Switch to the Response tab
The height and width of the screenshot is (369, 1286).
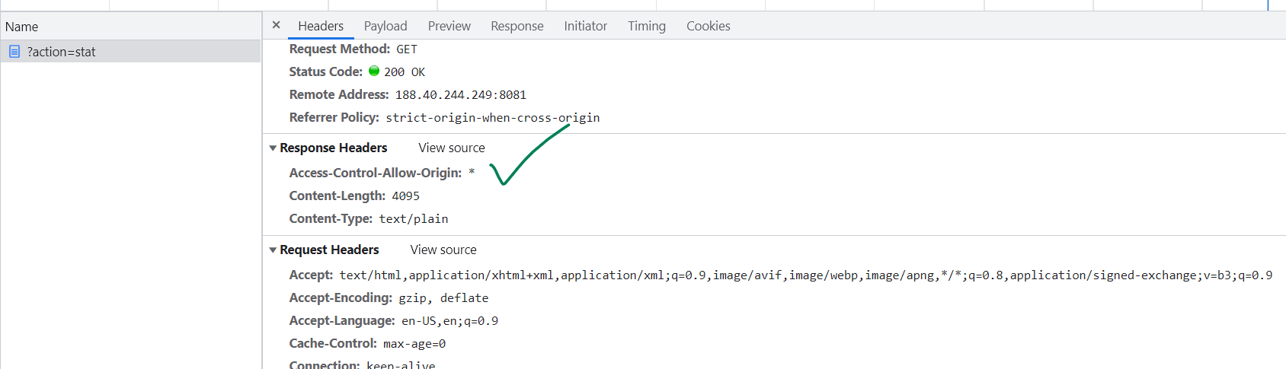tap(517, 26)
